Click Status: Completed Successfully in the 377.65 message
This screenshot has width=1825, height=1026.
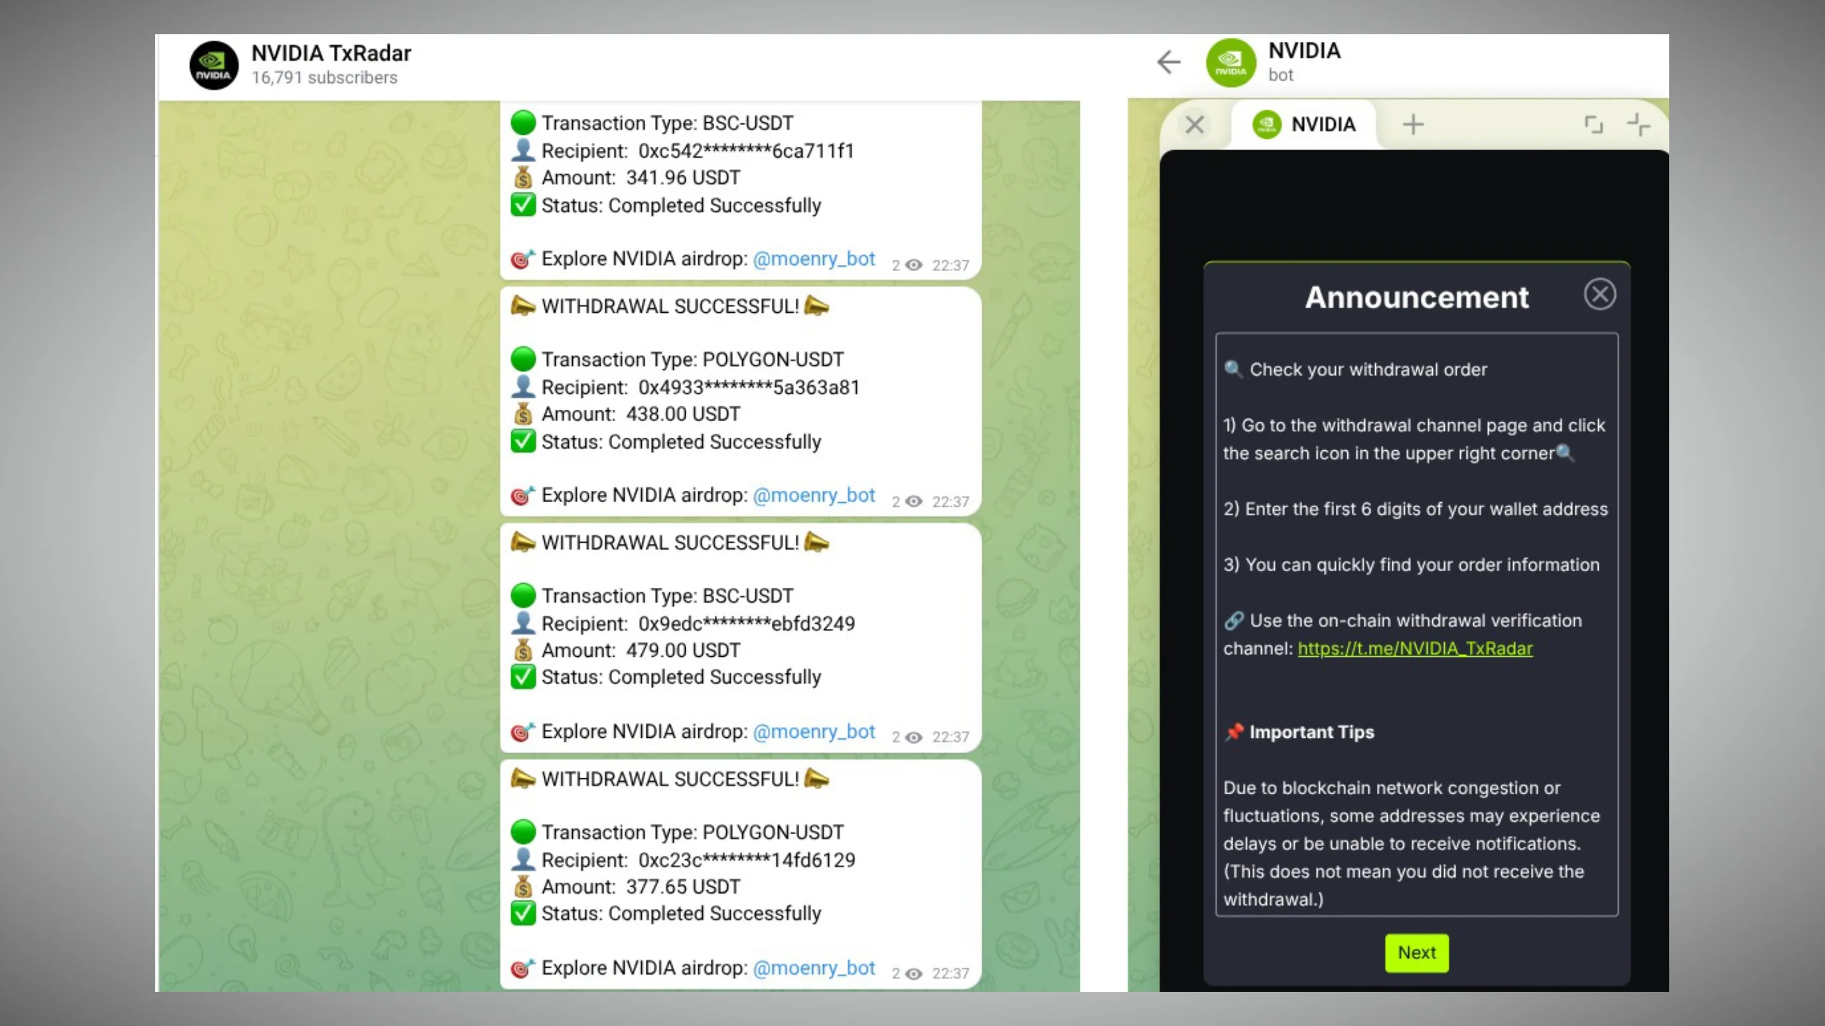(x=681, y=913)
